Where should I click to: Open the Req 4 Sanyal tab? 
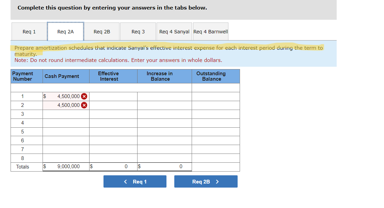click(174, 32)
